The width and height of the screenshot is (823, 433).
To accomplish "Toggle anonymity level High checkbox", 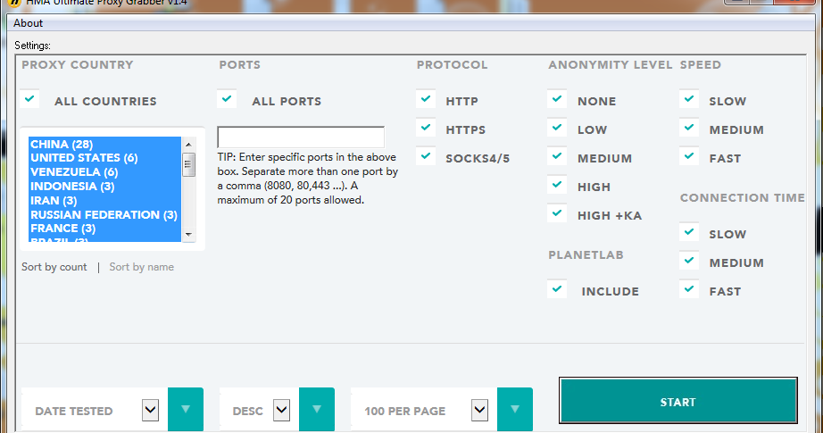I will pyautogui.click(x=557, y=185).
